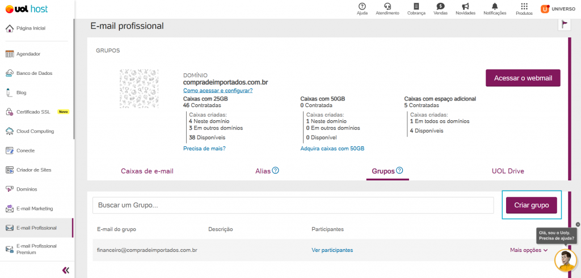Expand Mais opções for financeiro group
This screenshot has width=581, height=278.
pyautogui.click(x=529, y=250)
